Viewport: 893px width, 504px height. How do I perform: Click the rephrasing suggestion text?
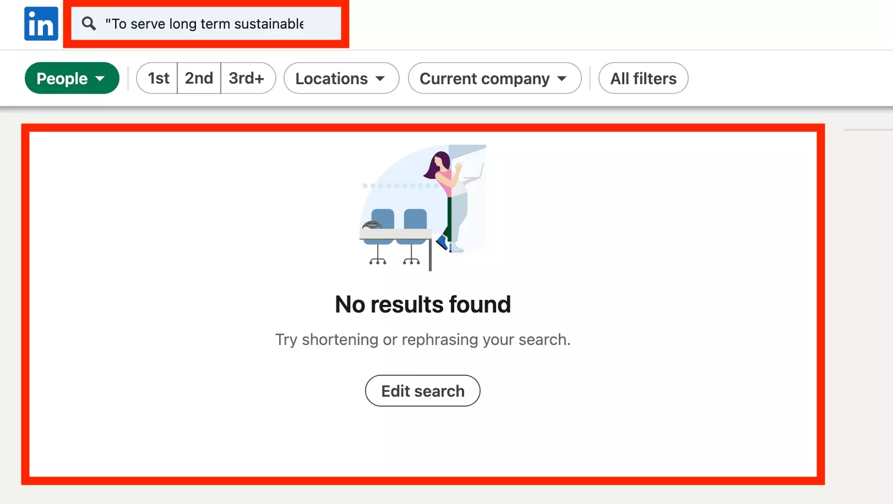[423, 339]
